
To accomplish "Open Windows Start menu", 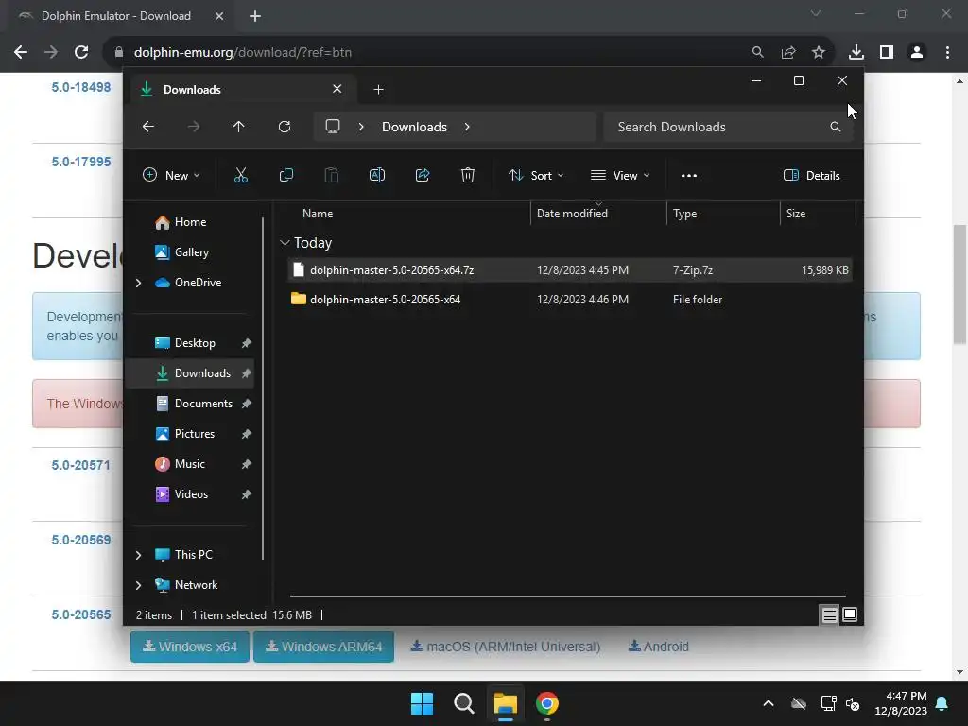I will (x=423, y=703).
